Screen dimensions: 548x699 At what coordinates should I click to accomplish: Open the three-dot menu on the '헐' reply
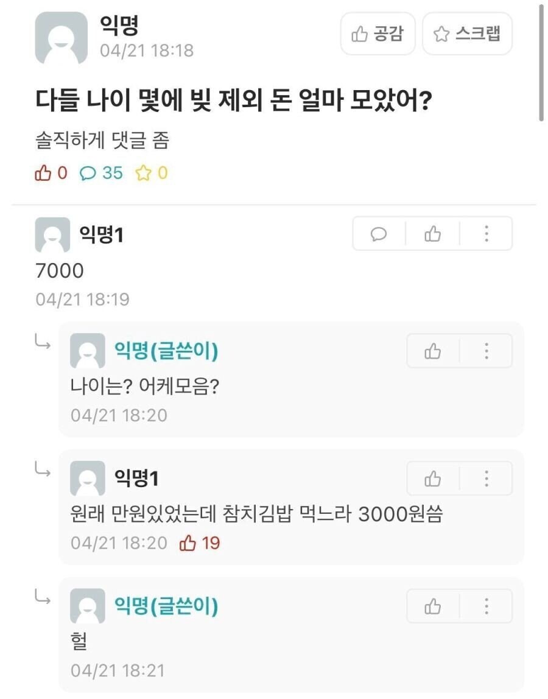486,606
